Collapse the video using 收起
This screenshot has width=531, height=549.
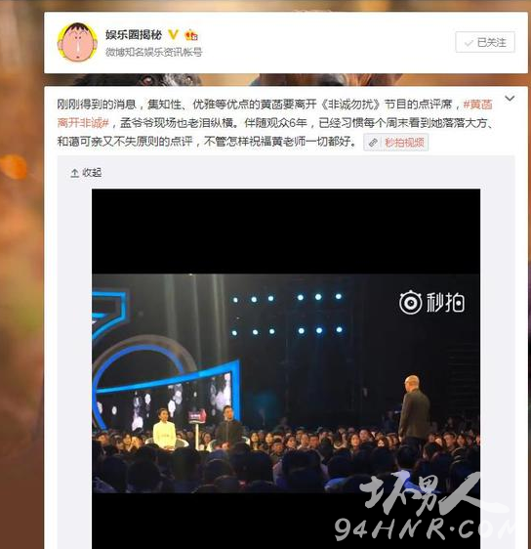click(x=86, y=173)
